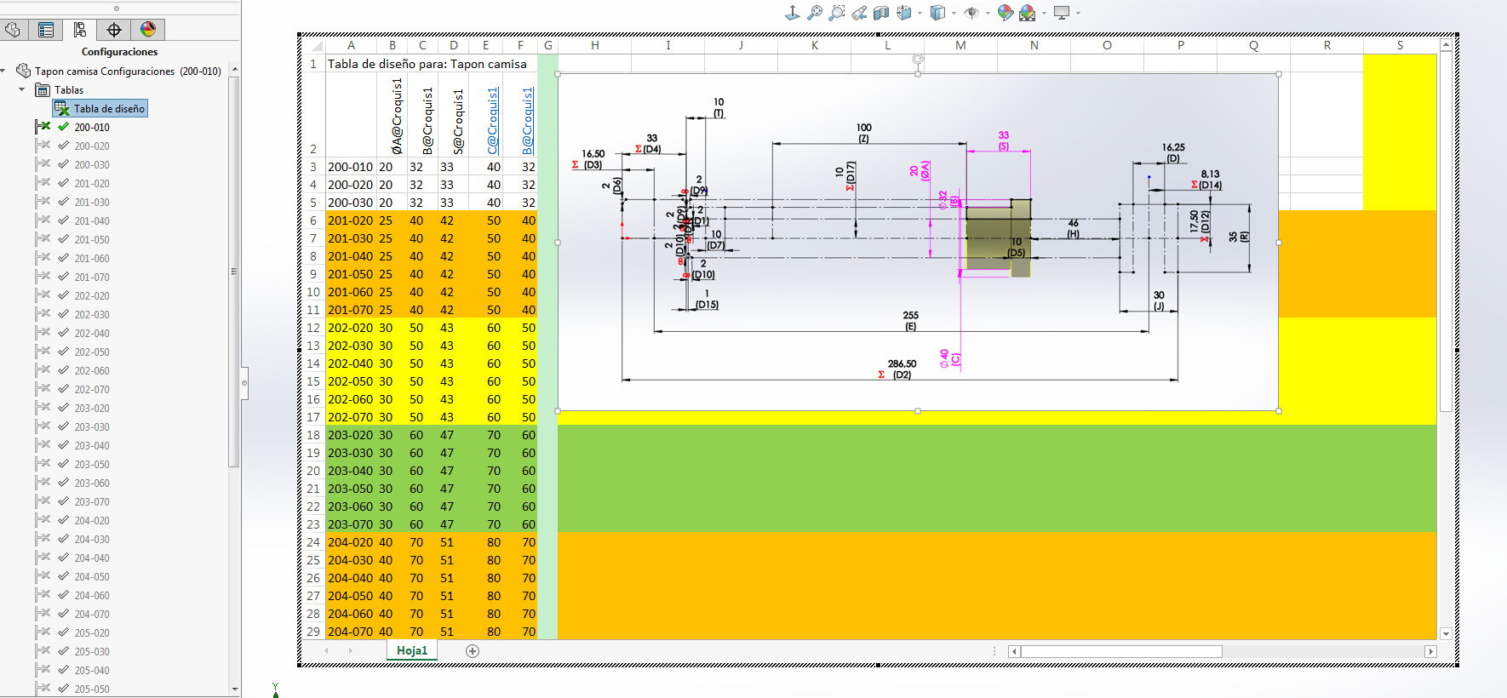Click the Tablas folder icon

[43, 89]
